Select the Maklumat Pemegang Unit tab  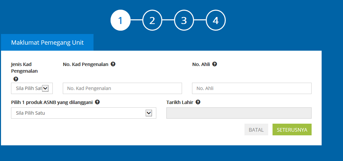tap(47, 42)
